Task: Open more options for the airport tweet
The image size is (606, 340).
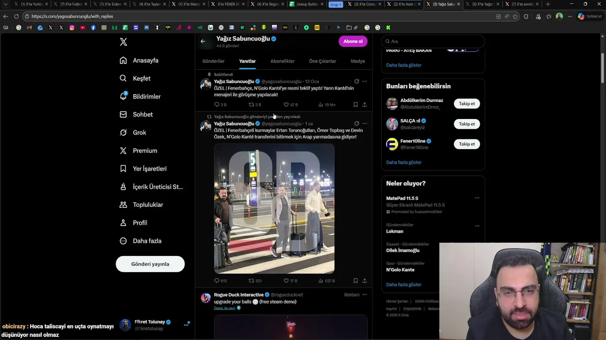Action: pos(365,124)
